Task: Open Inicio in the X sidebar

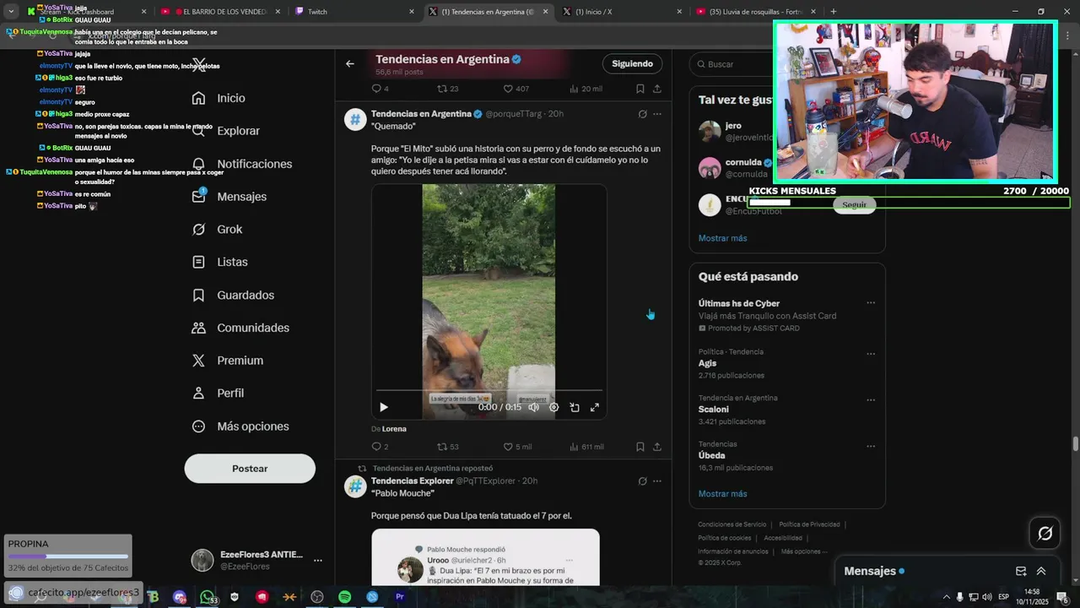Action: [x=219, y=98]
